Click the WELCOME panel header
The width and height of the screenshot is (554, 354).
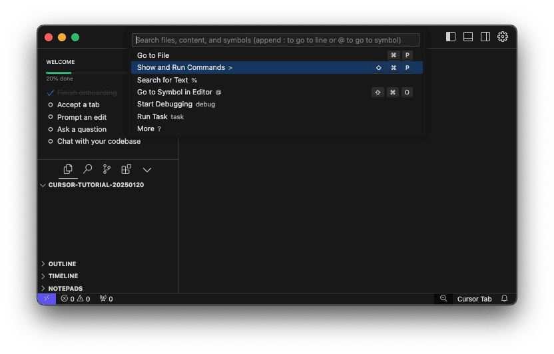coord(61,62)
